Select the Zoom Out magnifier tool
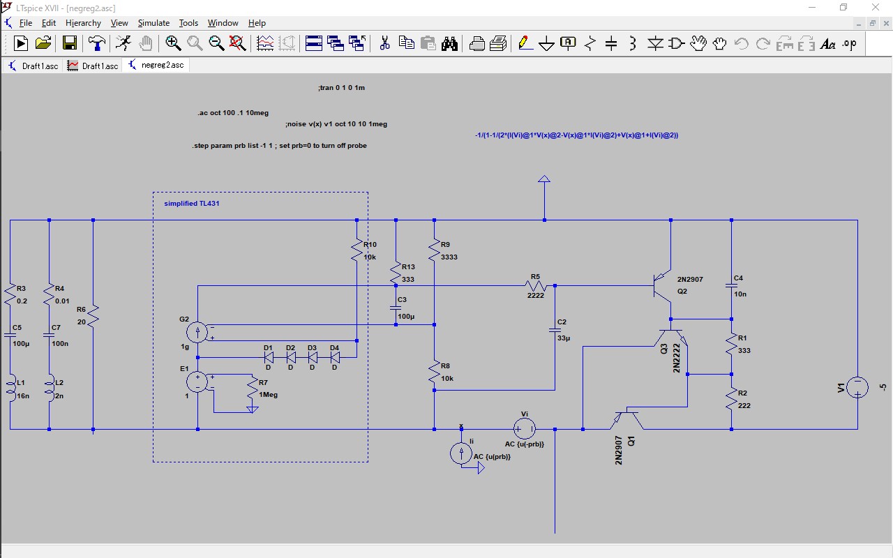 (216, 43)
